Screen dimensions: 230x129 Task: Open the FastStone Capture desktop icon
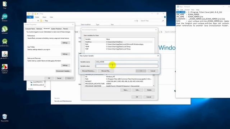point(5,68)
